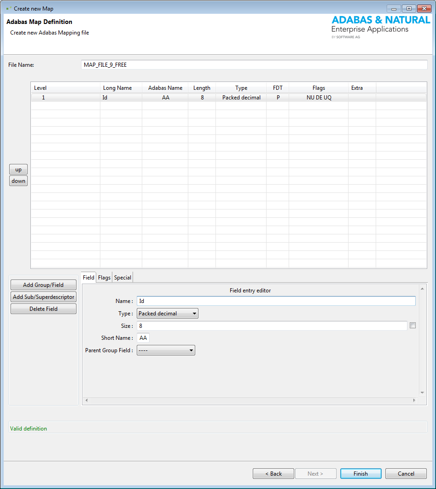
Task: Click the Cancel button
Action: coord(406,473)
